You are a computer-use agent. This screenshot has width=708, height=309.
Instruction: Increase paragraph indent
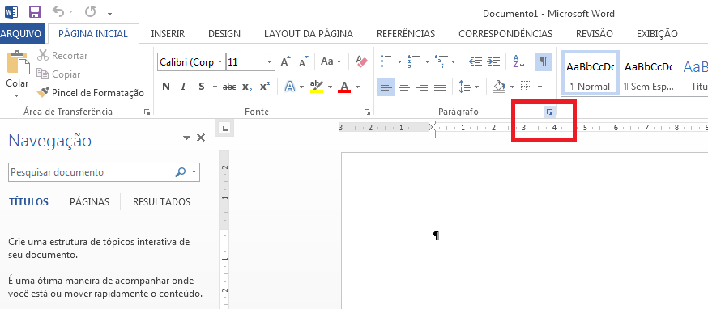tap(493, 61)
